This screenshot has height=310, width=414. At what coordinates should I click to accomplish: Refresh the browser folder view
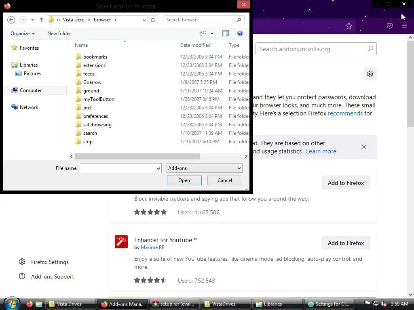pyautogui.click(x=153, y=20)
